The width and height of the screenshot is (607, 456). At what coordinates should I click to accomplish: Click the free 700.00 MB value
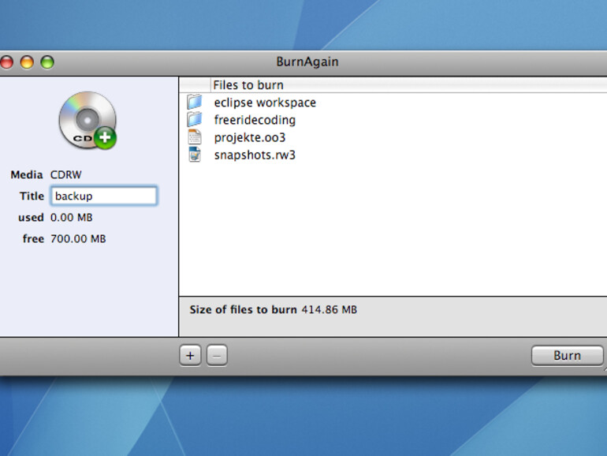[78, 239]
